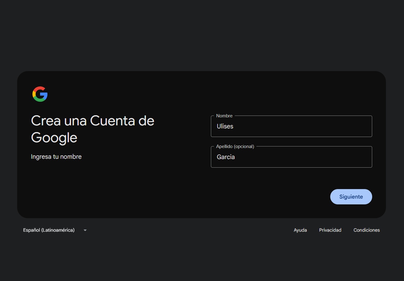Click the dropdown arrow beside Español (Latinoamérica)
Screen dimensions: 404x281
tap(85, 230)
